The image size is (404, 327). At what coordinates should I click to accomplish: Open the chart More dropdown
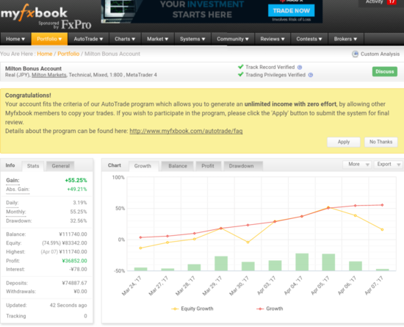[x=357, y=165]
